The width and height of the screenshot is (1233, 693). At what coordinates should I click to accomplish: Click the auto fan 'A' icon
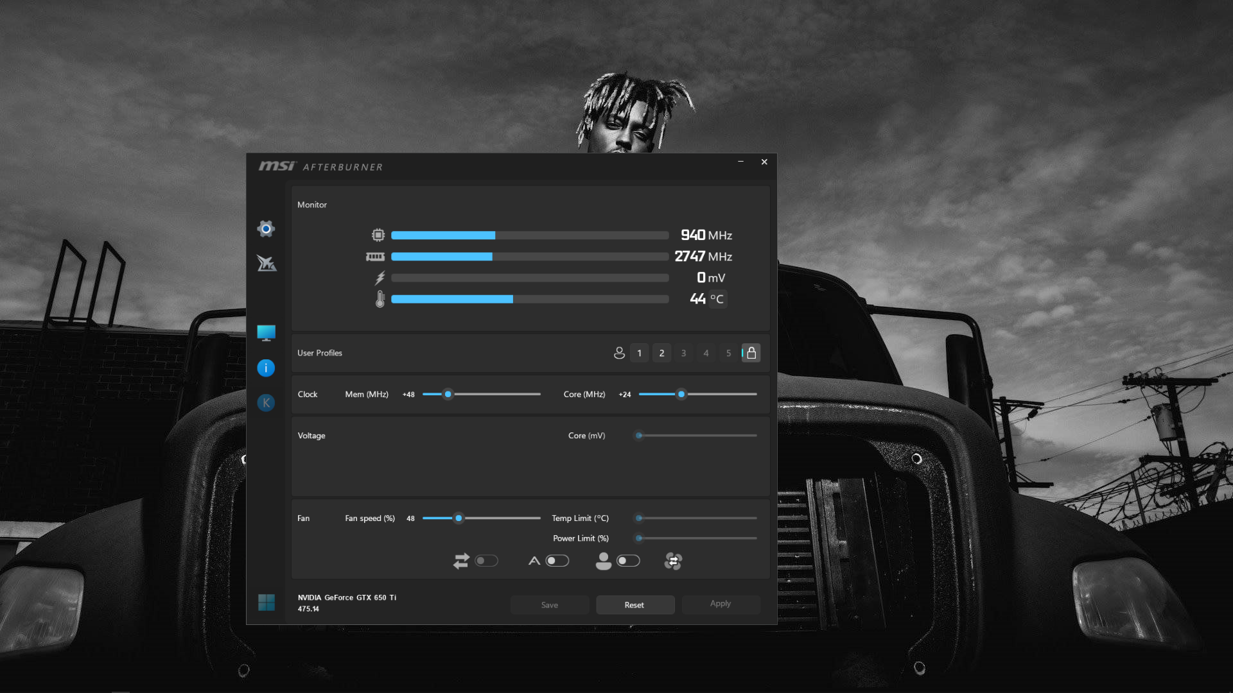[534, 561]
